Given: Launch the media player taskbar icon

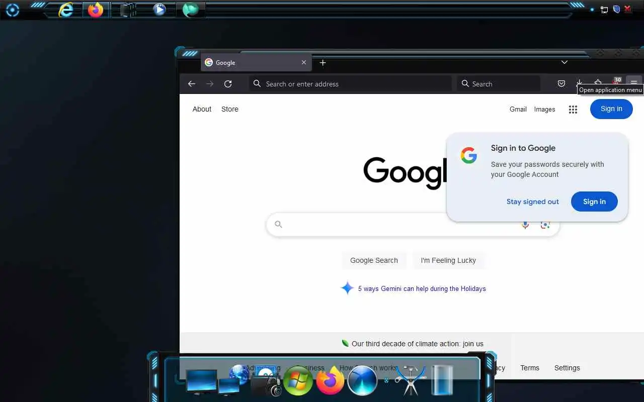Looking at the screenshot, I should pos(159,10).
